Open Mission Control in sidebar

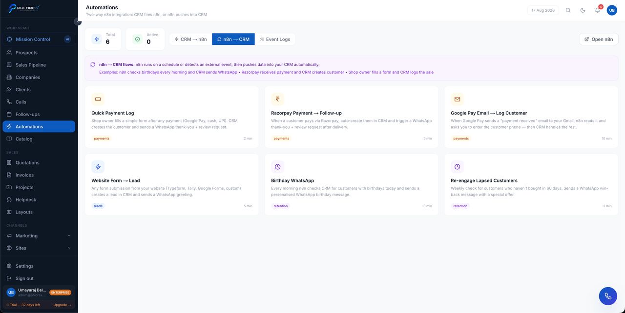(39, 39)
